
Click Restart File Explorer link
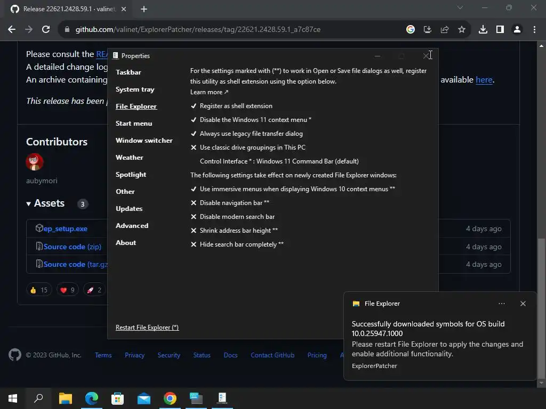(x=147, y=328)
